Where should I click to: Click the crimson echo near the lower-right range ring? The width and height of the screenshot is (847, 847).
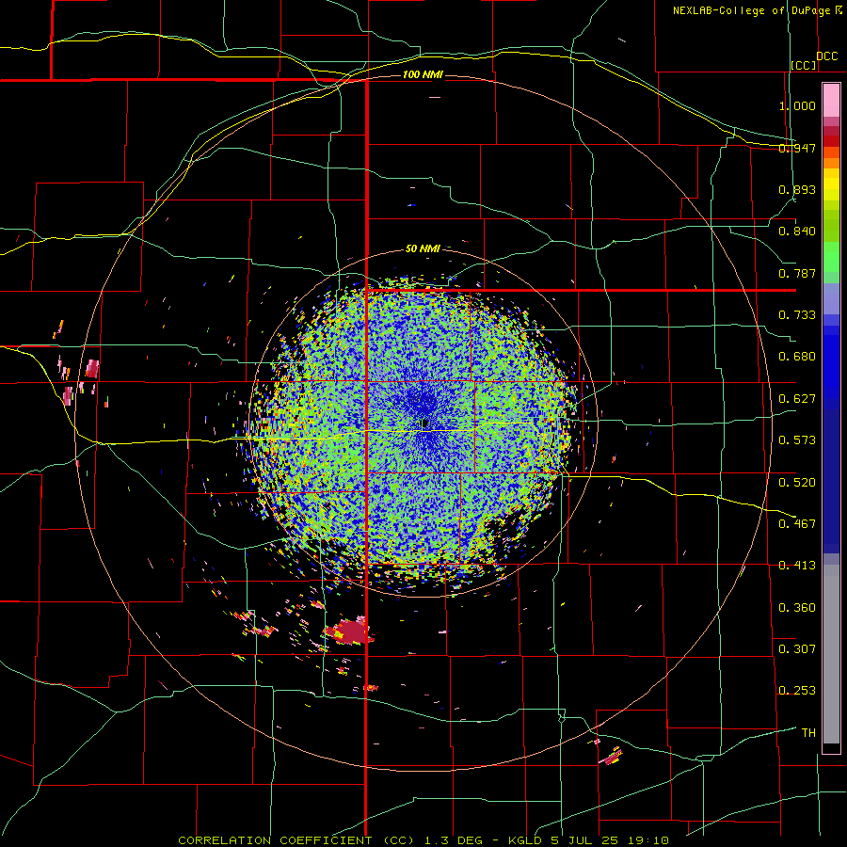pos(611,757)
